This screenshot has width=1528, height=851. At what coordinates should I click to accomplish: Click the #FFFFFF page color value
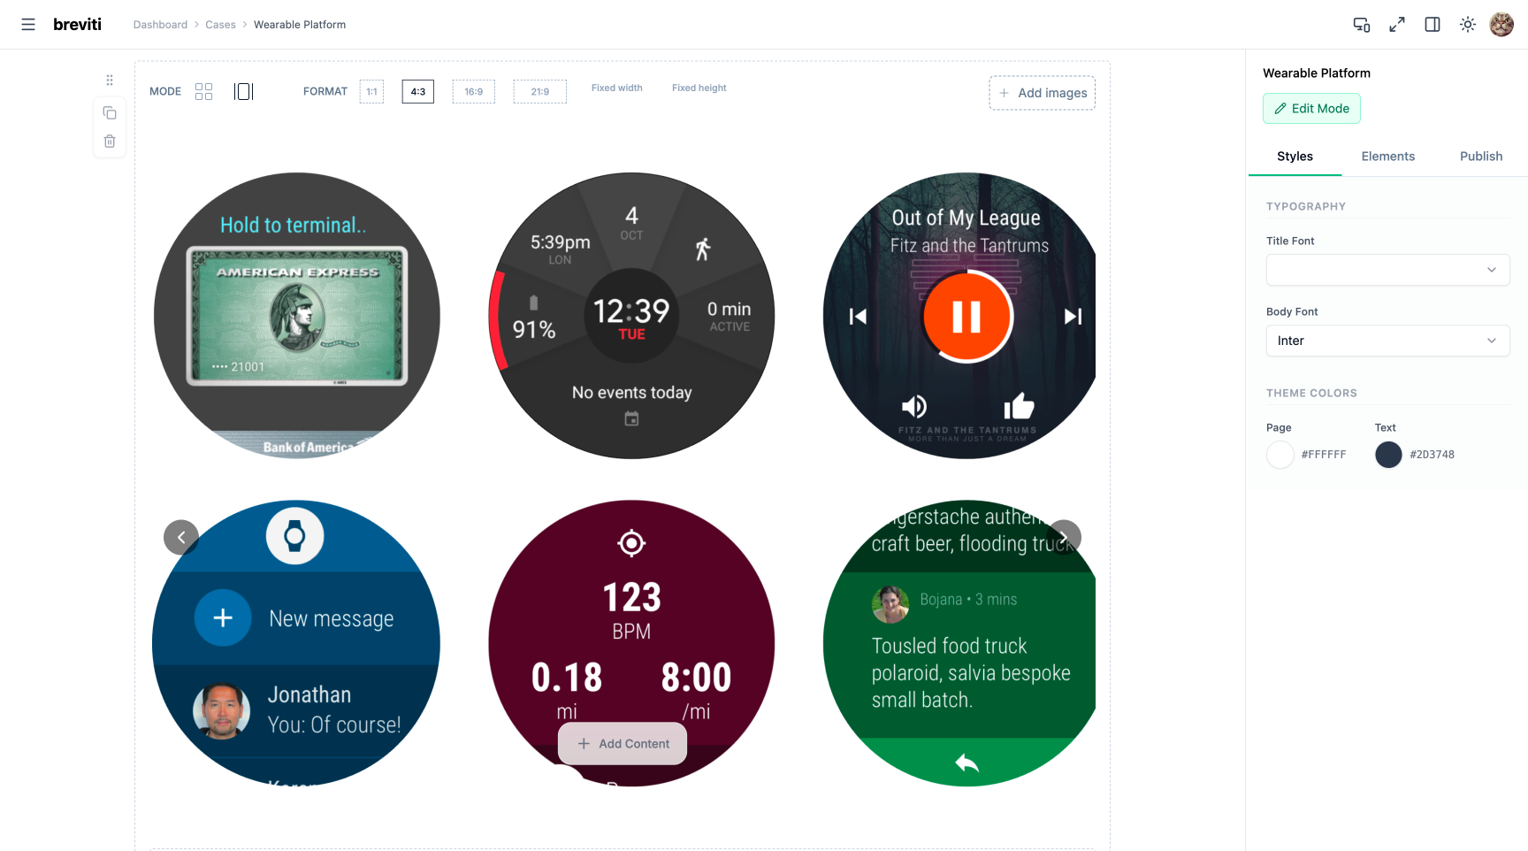click(1324, 455)
